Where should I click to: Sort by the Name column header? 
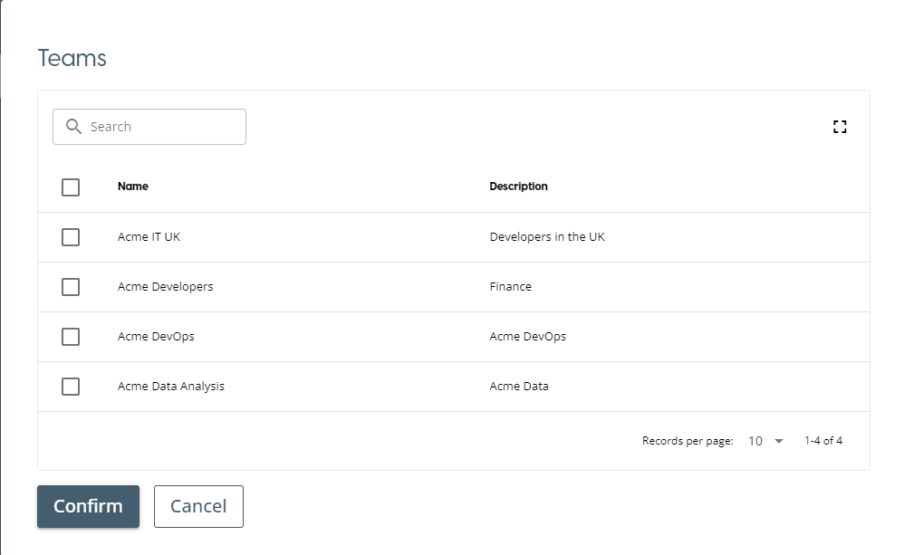(133, 187)
